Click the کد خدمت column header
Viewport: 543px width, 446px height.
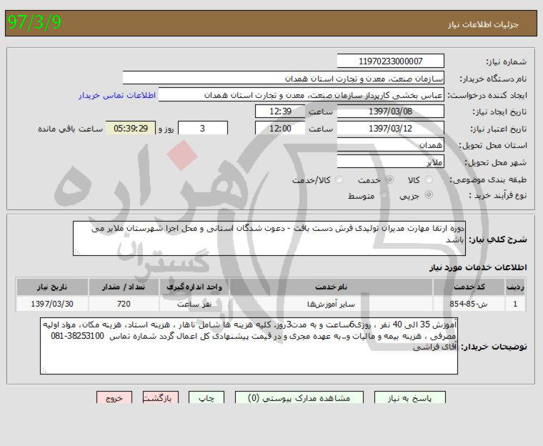tap(469, 287)
